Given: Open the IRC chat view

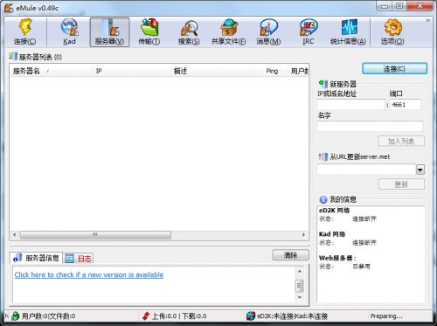Looking at the screenshot, I should 309,31.
